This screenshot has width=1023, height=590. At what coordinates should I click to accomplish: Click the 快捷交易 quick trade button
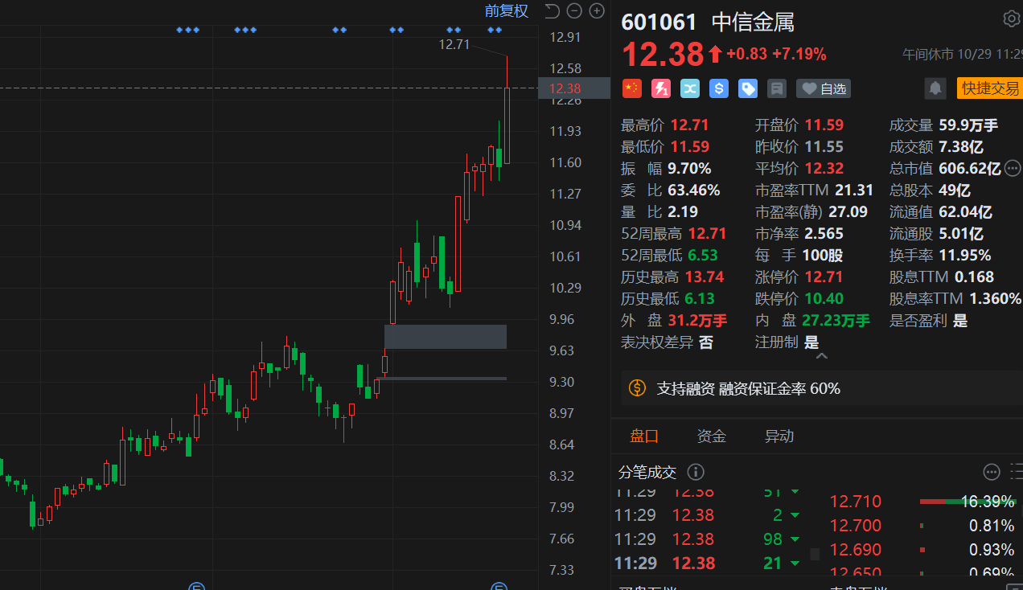[x=990, y=88]
